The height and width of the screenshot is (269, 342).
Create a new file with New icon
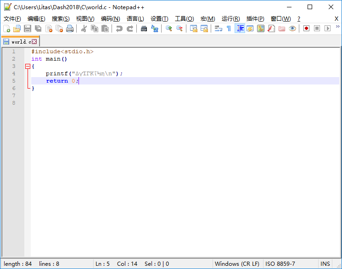(x=6, y=28)
